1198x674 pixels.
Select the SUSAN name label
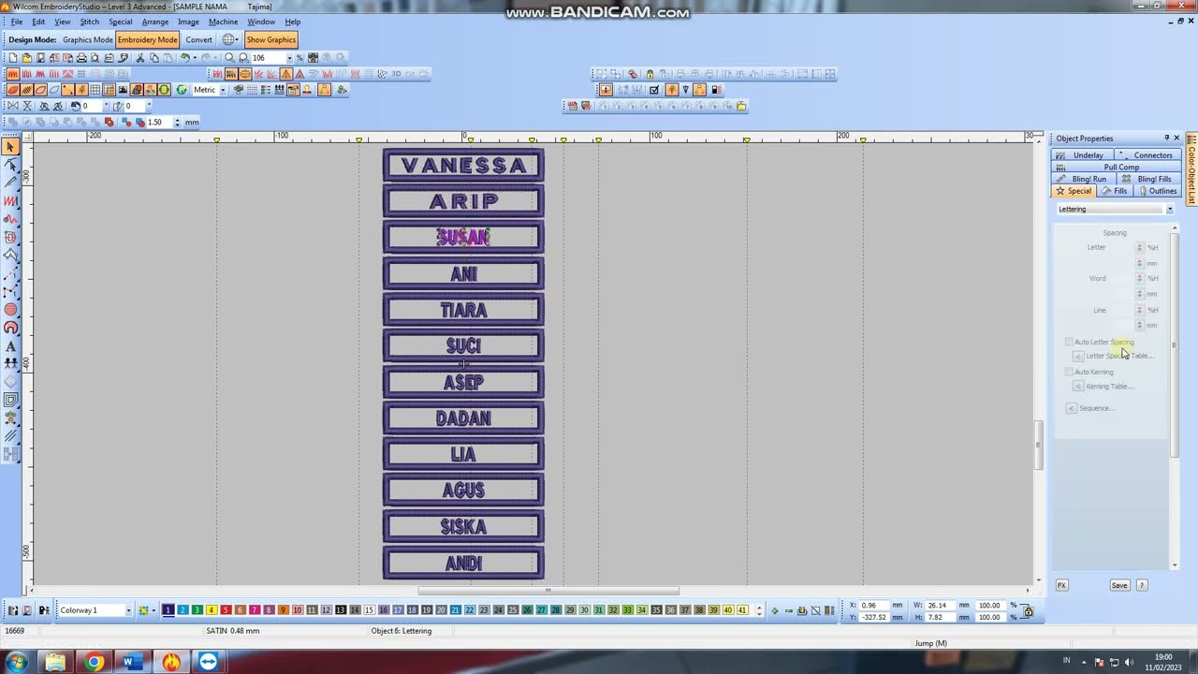click(x=463, y=238)
